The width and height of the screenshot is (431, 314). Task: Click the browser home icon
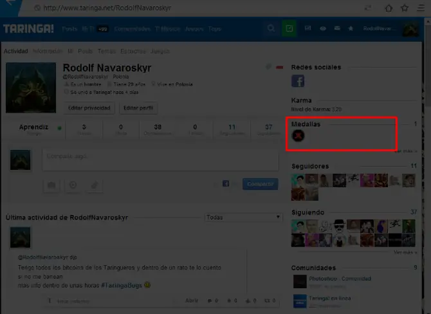tap(389, 8)
